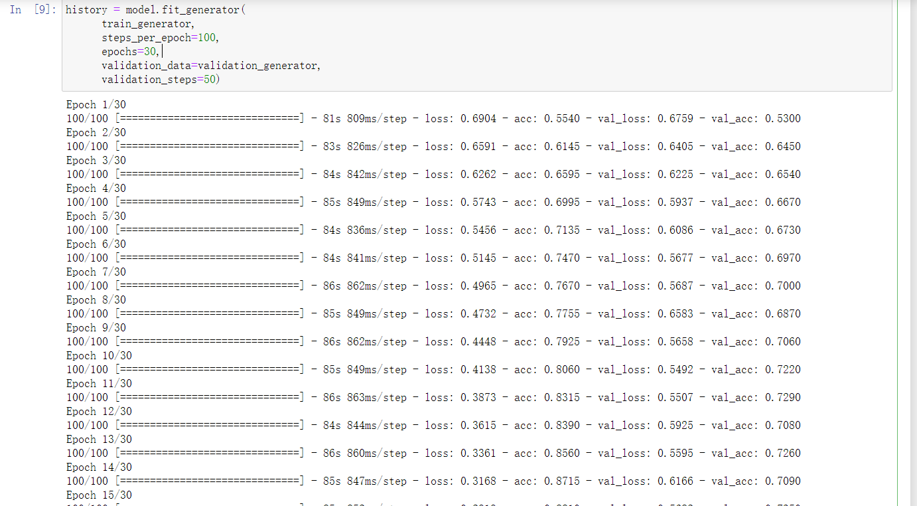Click the Epoch 1/30 output label
Screen dimensions: 917x506
tap(96, 105)
